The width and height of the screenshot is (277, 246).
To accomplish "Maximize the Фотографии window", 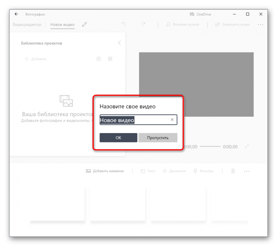I will click(x=248, y=14).
